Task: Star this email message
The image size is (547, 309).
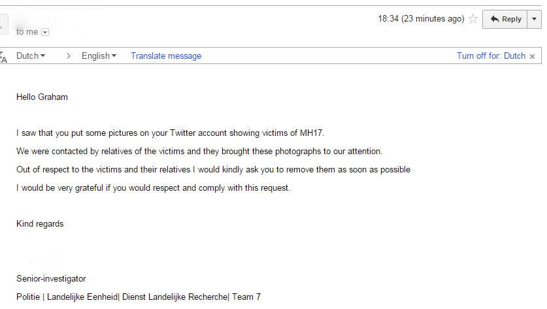Action: point(473,19)
